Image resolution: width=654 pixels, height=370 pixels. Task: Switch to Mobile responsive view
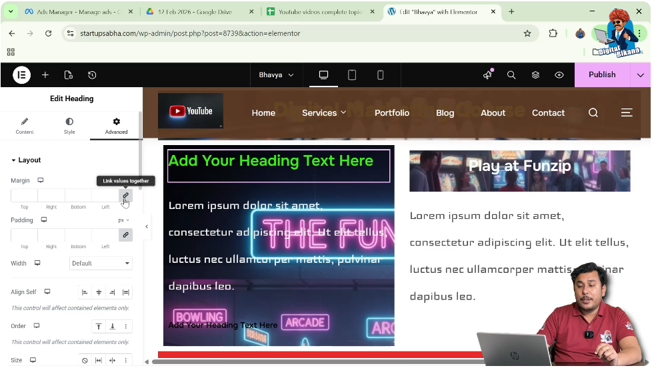click(381, 75)
